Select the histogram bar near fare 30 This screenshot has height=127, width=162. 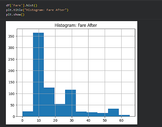coord(70,103)
